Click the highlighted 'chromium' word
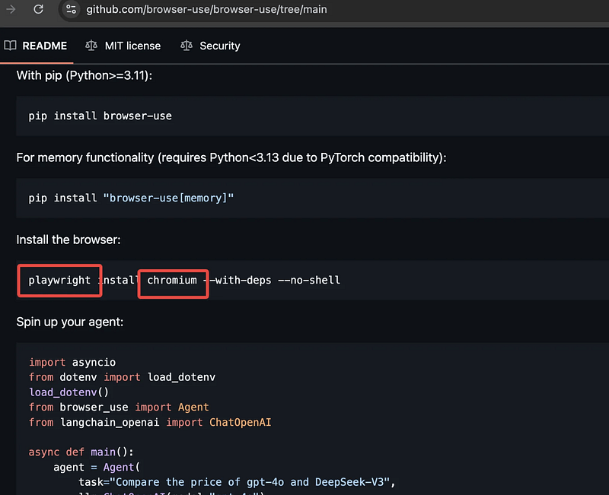 [172, 280]
